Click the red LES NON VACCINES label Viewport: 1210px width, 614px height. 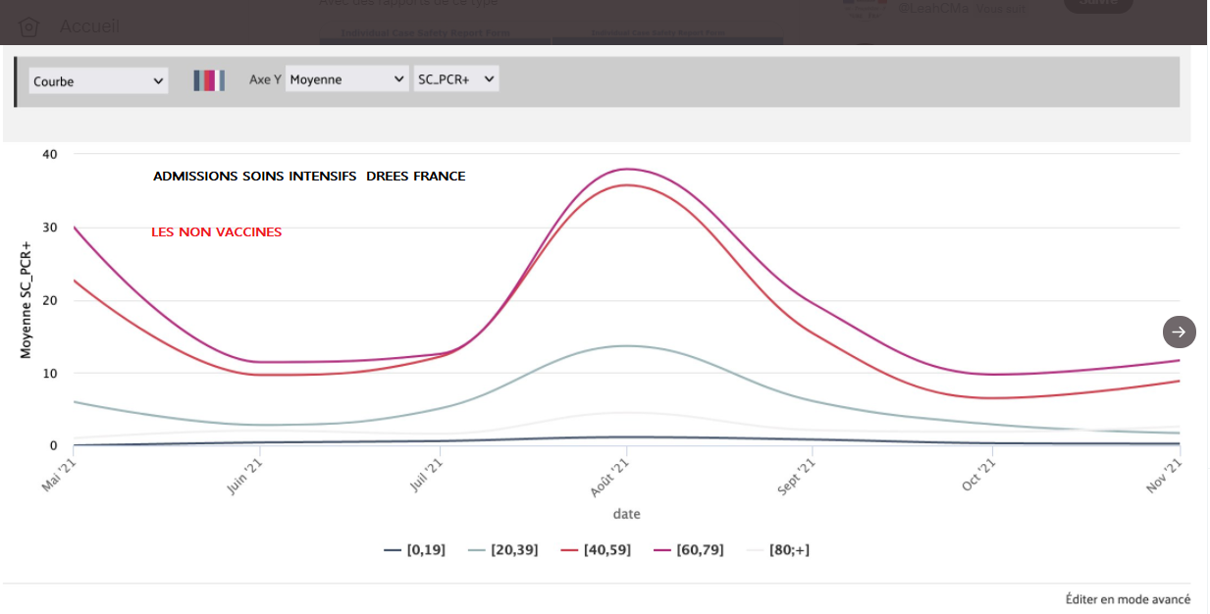tap(216, 232)
